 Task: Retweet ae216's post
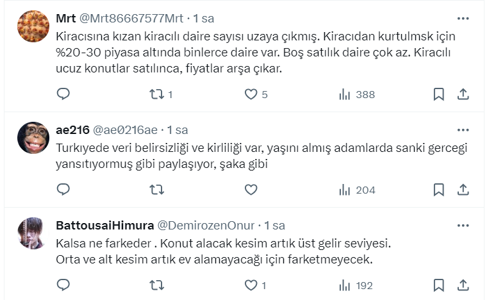tap(157, 190)
